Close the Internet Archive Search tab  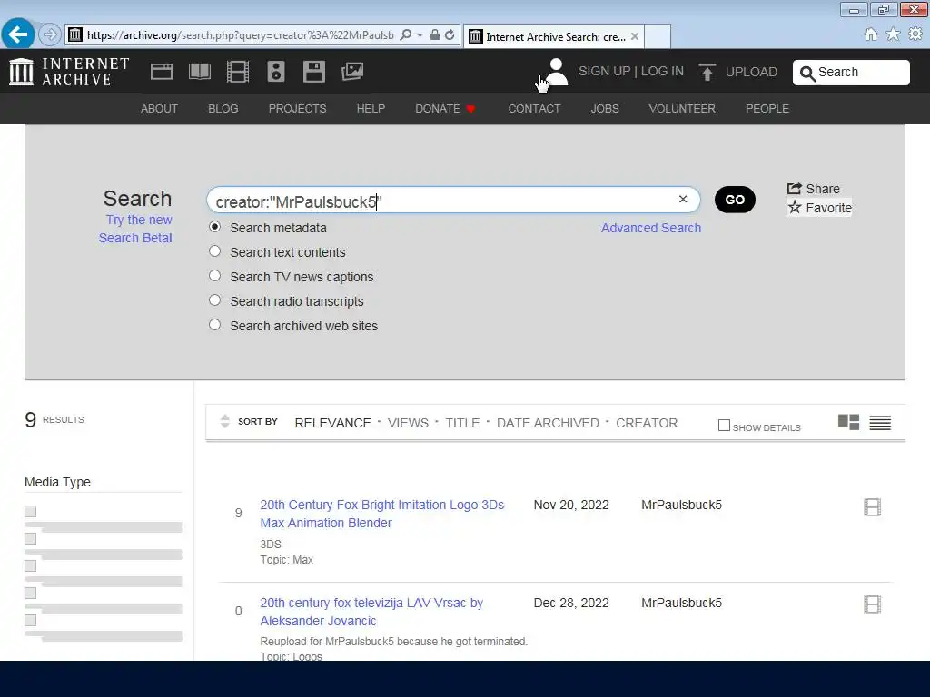(x=635, y=36)
